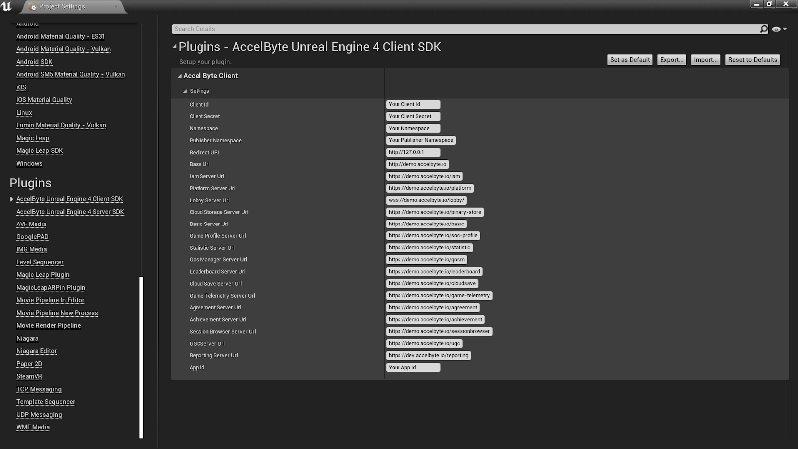Open Paper 2D plugin settings
The width and height of the screenshot is (798, 449).
(29, 364)
